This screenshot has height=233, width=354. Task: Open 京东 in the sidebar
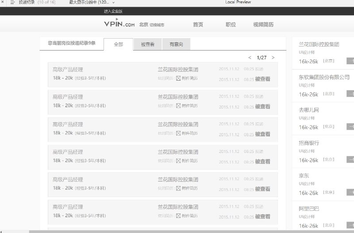(304, 175)
